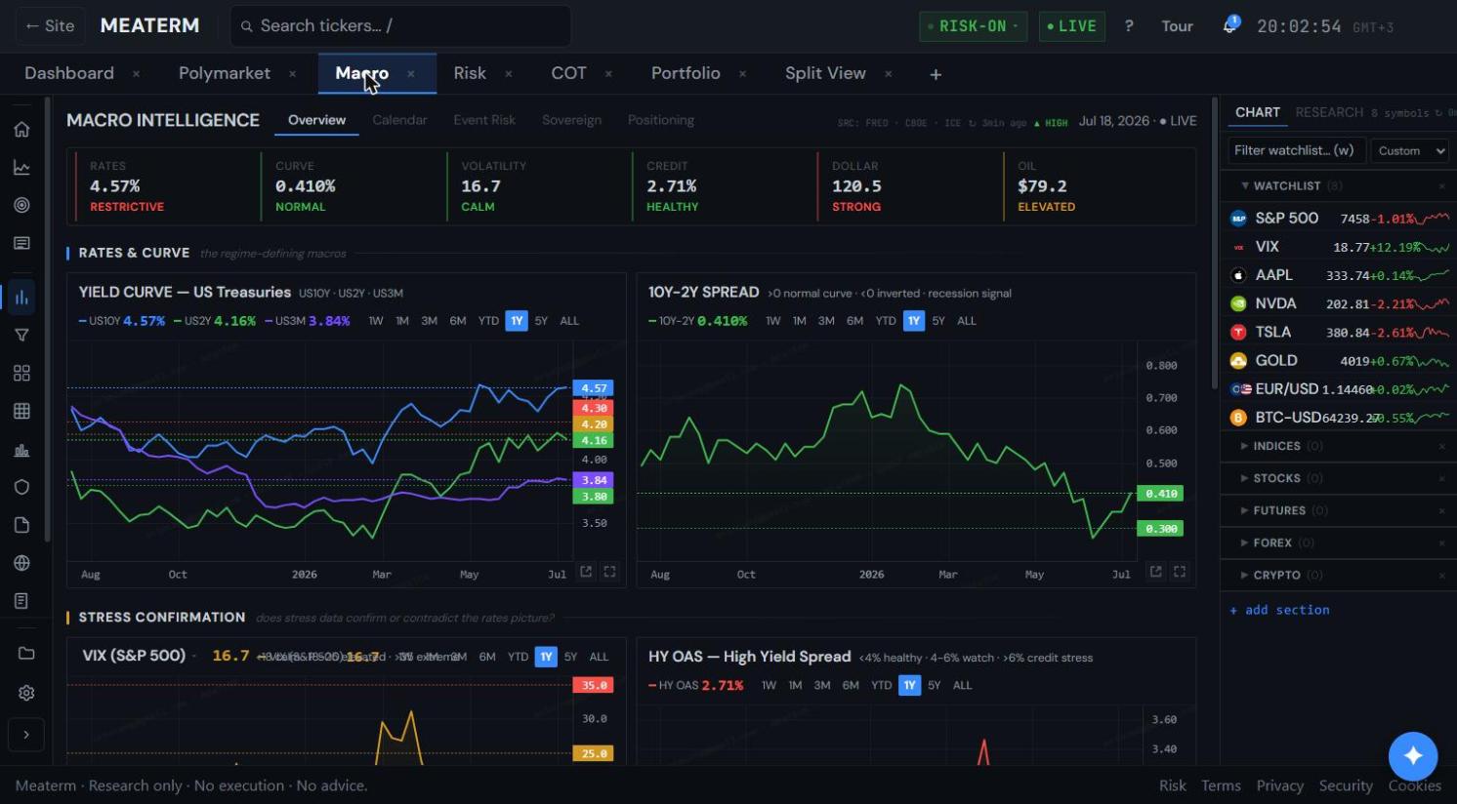Close the COT tab

[608, 74]
